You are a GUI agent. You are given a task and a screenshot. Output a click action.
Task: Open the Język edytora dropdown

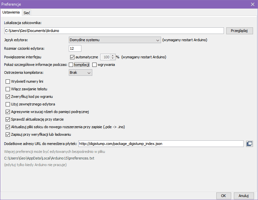coord(114,40)
